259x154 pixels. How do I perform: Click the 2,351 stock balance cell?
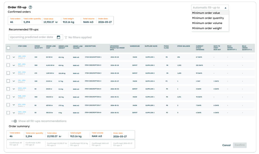(x=179, y=97)
